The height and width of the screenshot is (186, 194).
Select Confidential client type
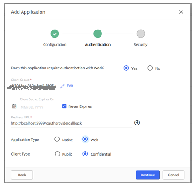tap(85, 154)
